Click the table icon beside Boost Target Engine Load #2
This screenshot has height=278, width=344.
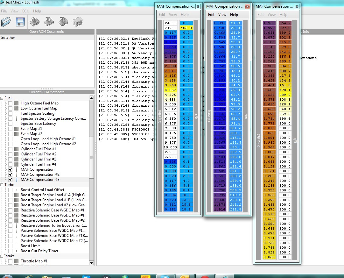[x=17, y=205]
